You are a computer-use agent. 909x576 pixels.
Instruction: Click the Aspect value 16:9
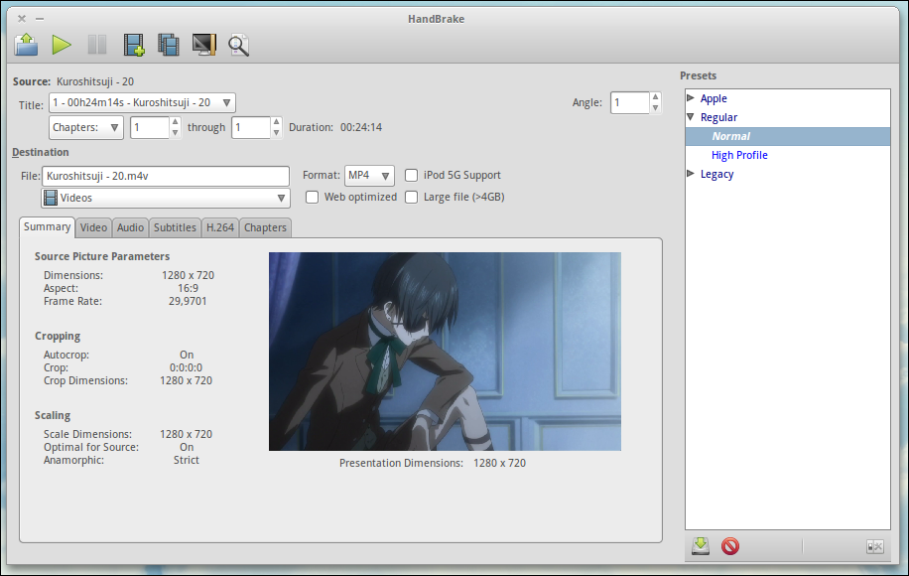(x=188, y=288)
